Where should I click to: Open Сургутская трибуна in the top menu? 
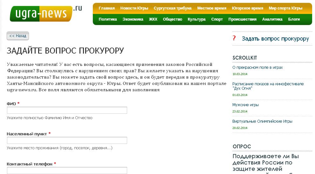[173, 8]
